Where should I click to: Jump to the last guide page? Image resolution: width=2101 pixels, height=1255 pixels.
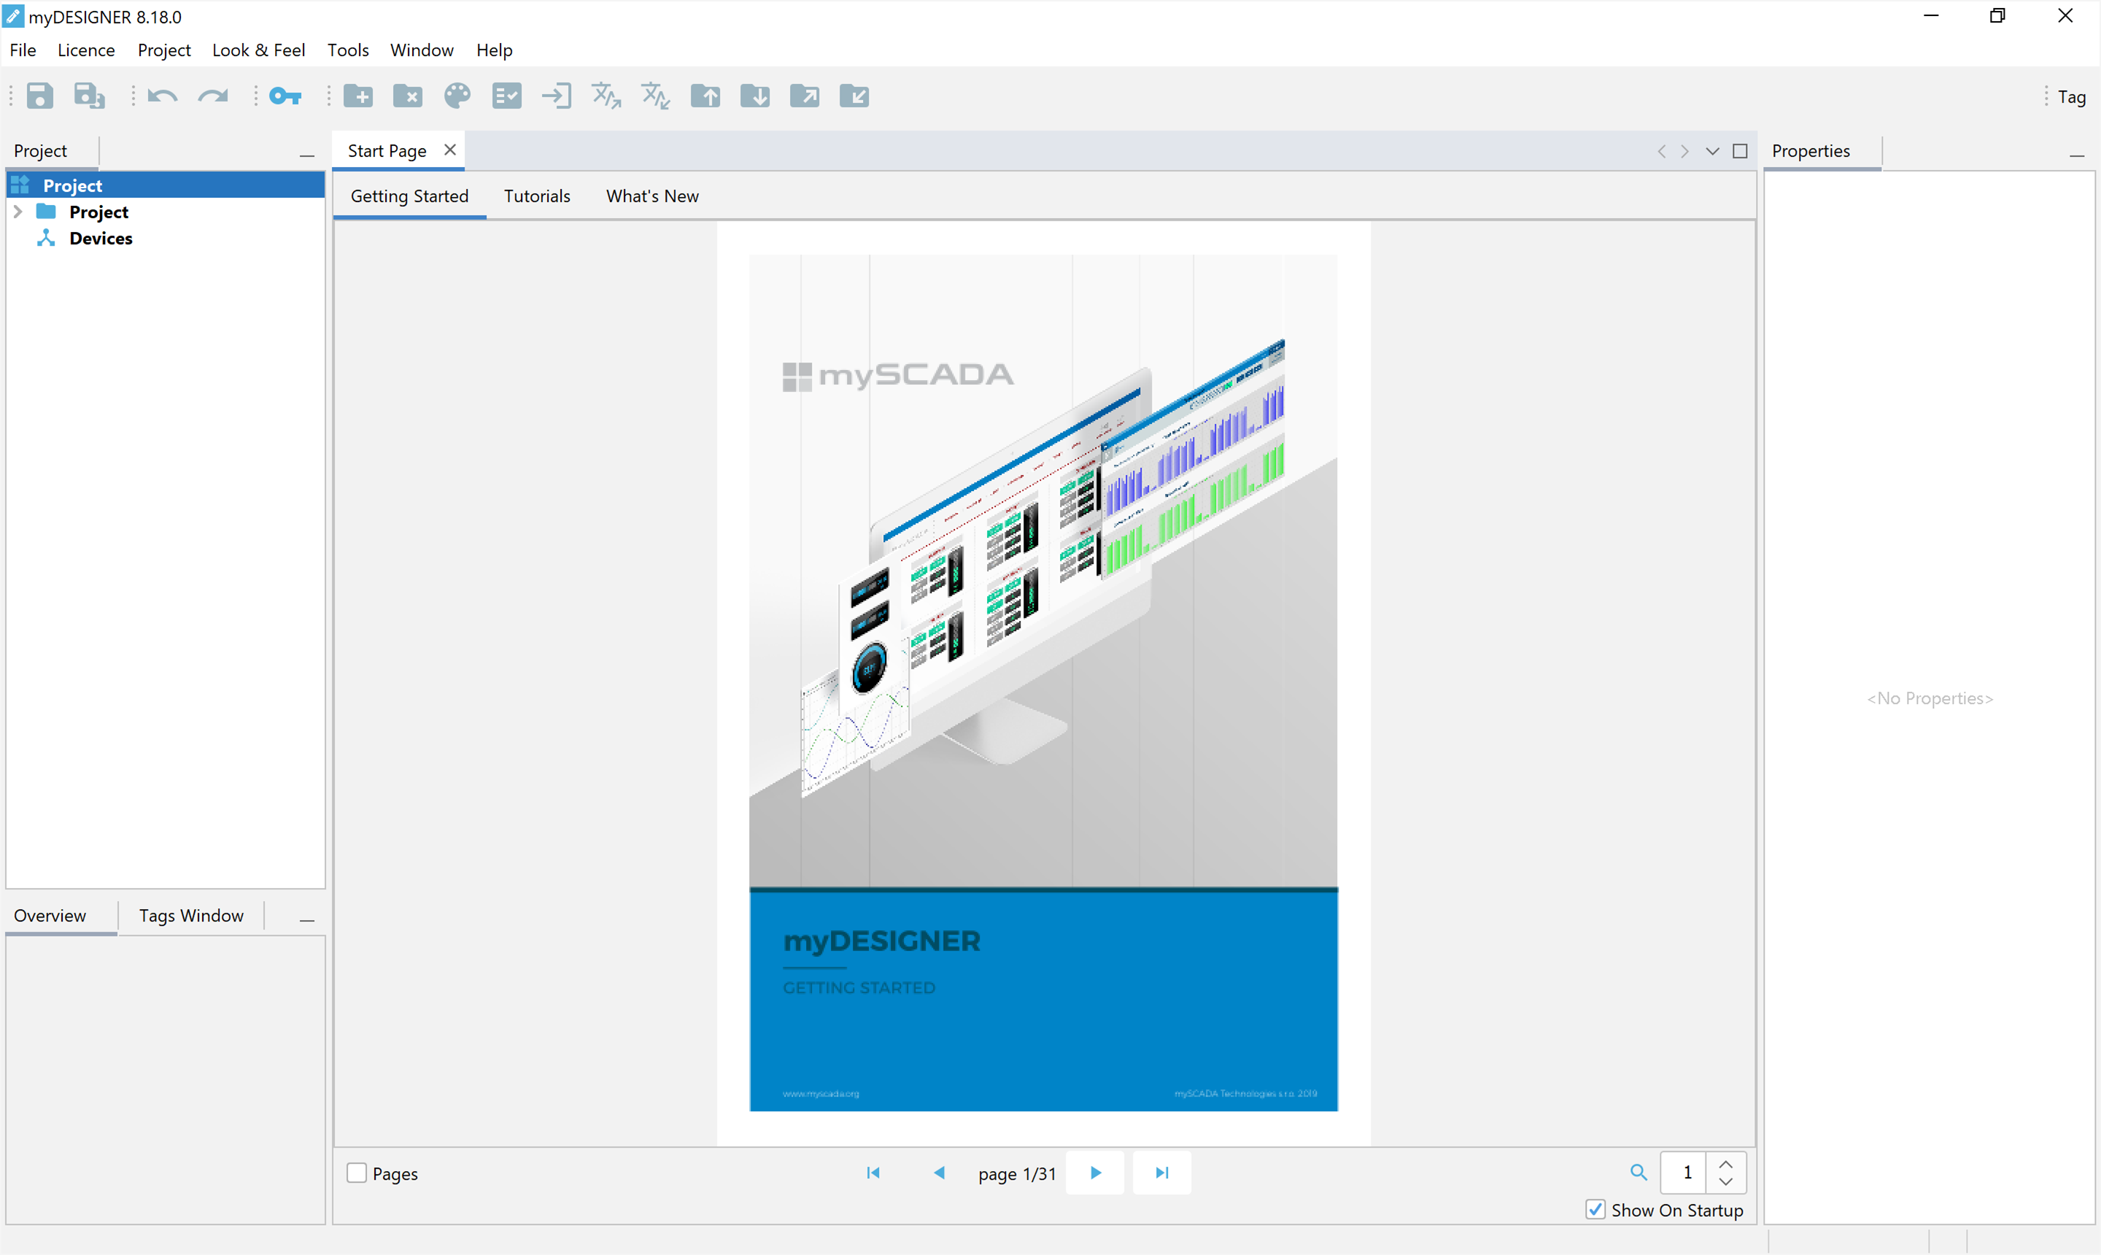[x=1163, y=1172]
